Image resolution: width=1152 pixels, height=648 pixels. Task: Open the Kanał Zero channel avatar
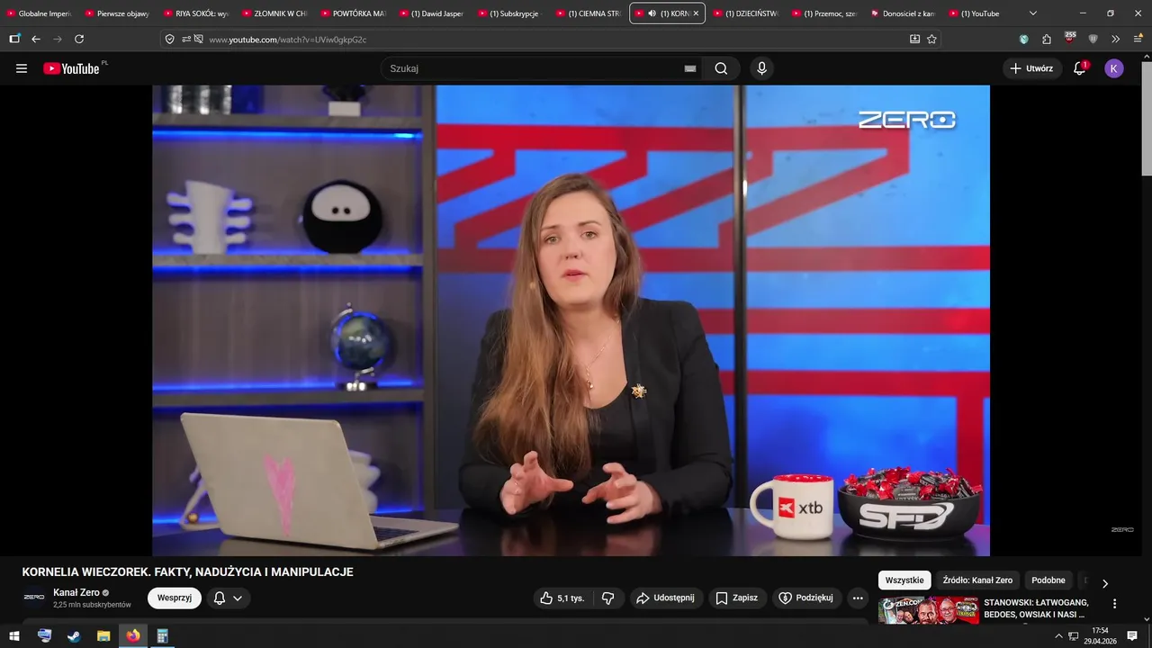pos(34,598)
